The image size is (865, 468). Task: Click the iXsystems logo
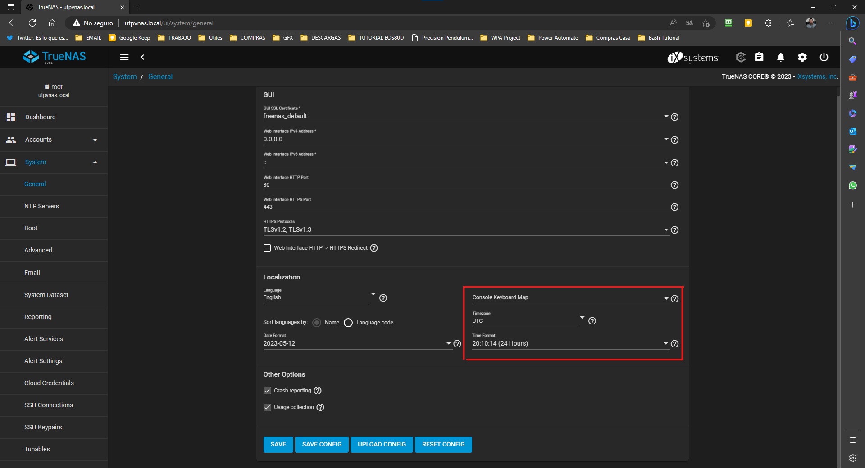tap(693, 58)
